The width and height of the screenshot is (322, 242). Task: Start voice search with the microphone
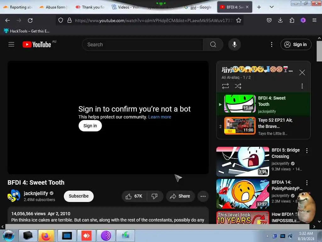click(x=234, y=44)
